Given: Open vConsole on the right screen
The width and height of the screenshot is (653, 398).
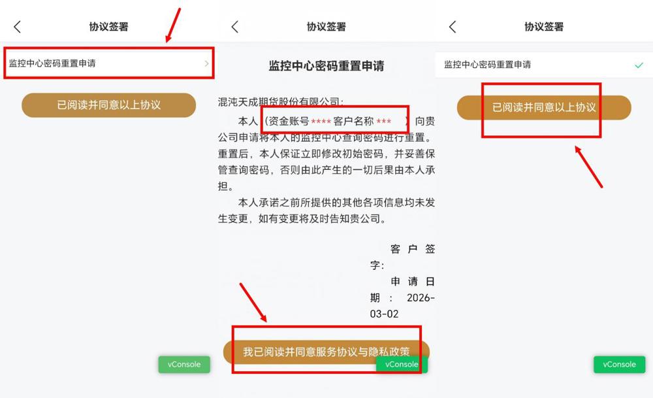Looking at the screenshot, I should point(619,364).
